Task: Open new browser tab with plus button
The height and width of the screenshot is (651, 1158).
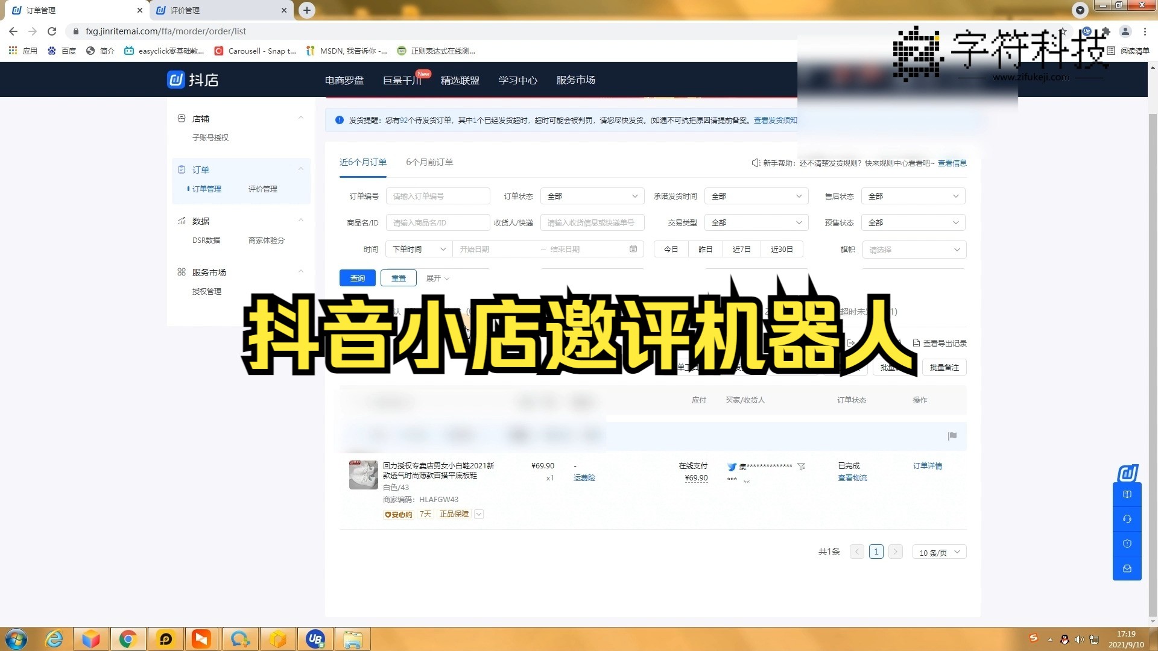Action: click(x=307, y=10)
